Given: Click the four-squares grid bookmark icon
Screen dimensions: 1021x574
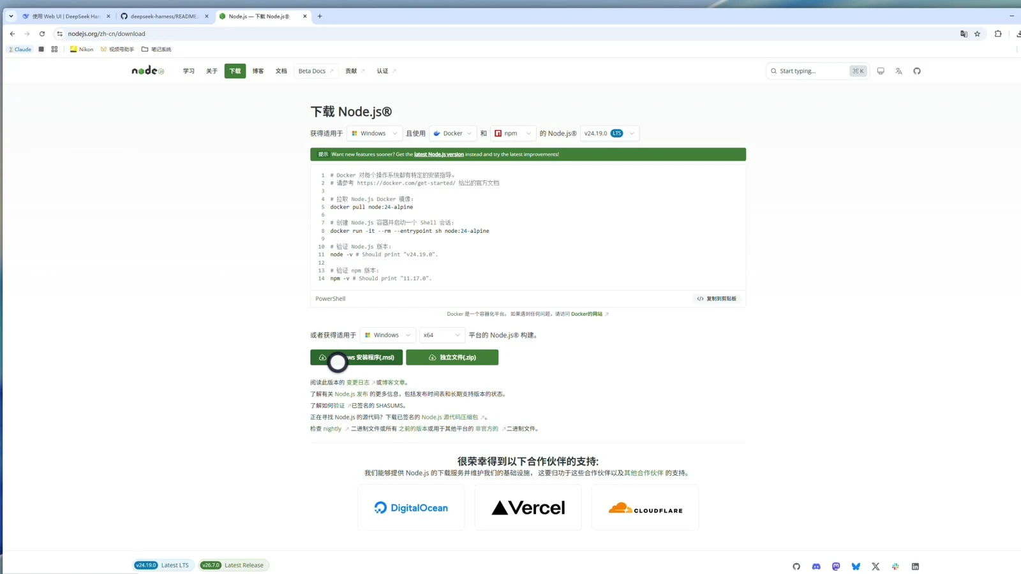Looking at the screenshot, I should pos(54,49).
